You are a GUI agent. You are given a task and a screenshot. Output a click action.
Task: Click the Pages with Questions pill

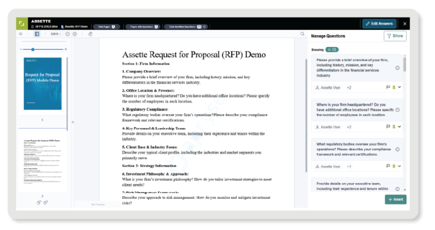tap(142, 27)
